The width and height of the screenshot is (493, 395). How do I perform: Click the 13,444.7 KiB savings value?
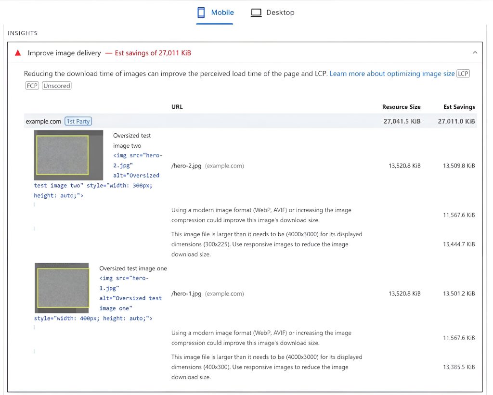click(x=459, y=244)
